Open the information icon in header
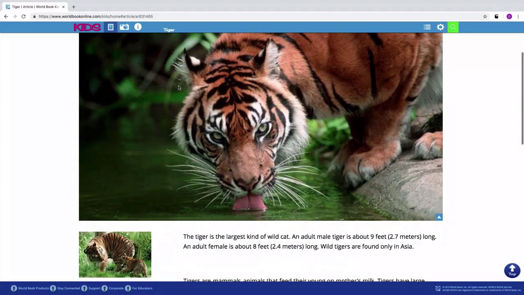The image size is (524, 295). pos(138,27)
